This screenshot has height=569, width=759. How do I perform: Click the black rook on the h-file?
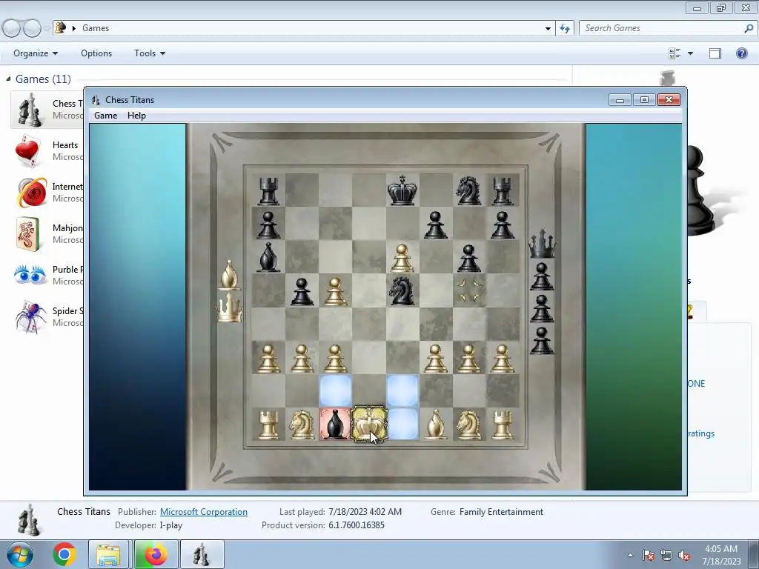click(503, 190)
